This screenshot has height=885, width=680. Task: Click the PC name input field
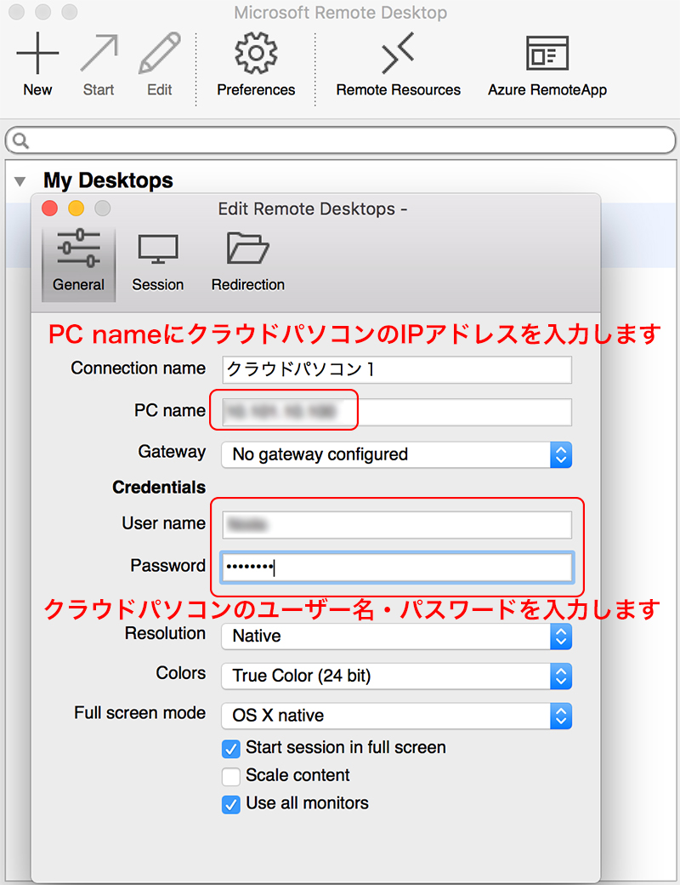397,412
